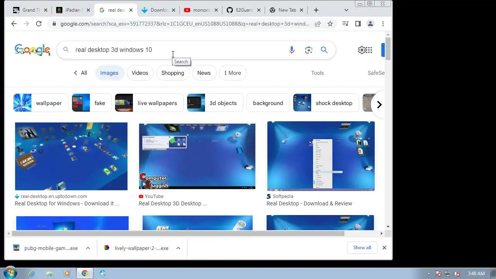
Task: Click the site lock icon in address bar
Action: (x=54, y=24)
